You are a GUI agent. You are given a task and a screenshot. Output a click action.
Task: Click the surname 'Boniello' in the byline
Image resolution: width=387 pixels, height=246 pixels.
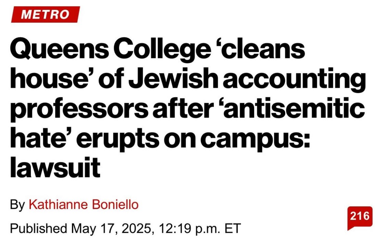(x=115, y=205)
